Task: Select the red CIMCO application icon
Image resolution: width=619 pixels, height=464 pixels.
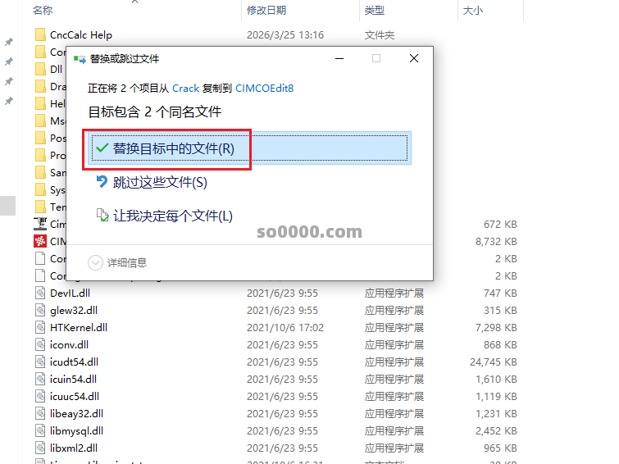Action: (x=40, y=241)
